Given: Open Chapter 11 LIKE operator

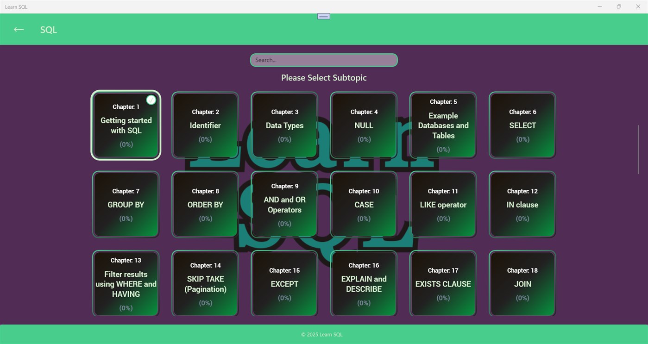Looking at the screenshot, I should [443, 204].
